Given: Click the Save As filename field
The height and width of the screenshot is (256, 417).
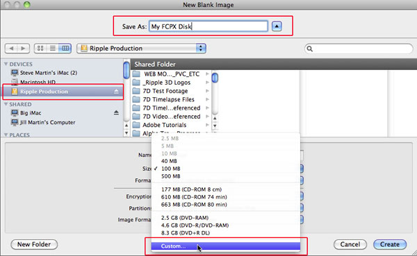Looking at the screenshot, I should point(208,26).
